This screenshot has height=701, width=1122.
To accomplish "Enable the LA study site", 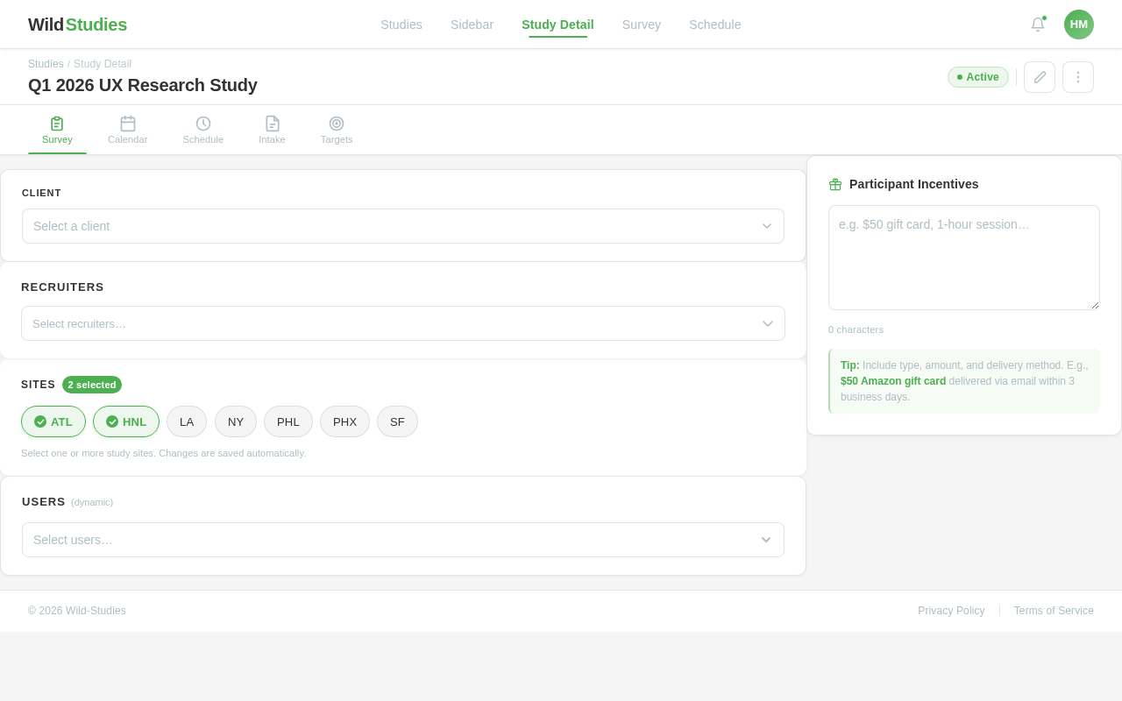I will (186, 421).
